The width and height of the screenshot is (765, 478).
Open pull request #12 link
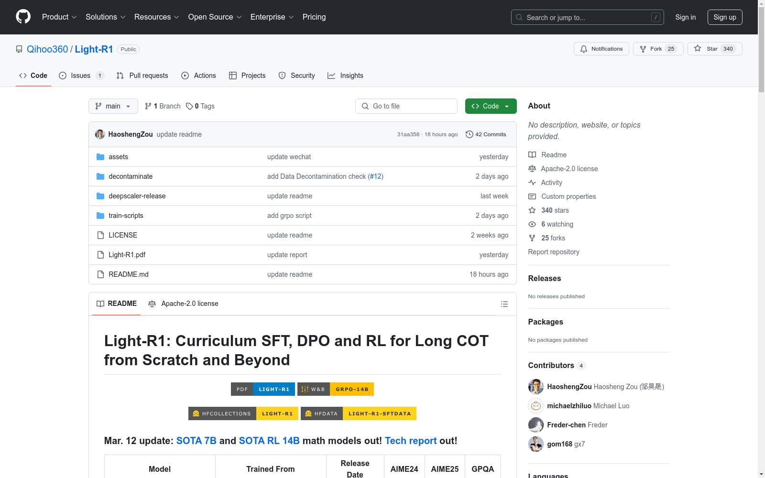376,176
